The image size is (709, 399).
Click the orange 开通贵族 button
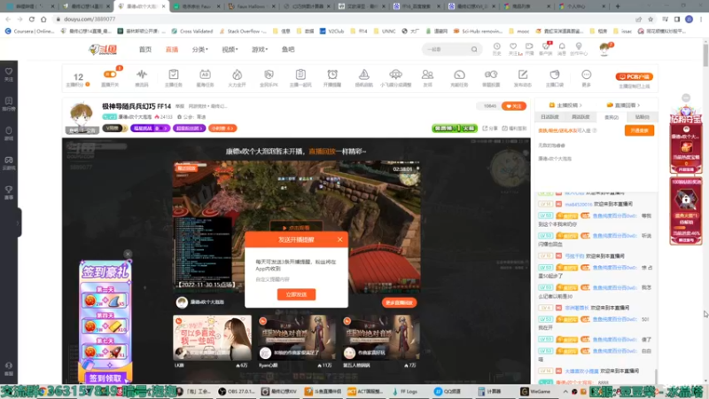pyautogui.click(x=639, y=130)
